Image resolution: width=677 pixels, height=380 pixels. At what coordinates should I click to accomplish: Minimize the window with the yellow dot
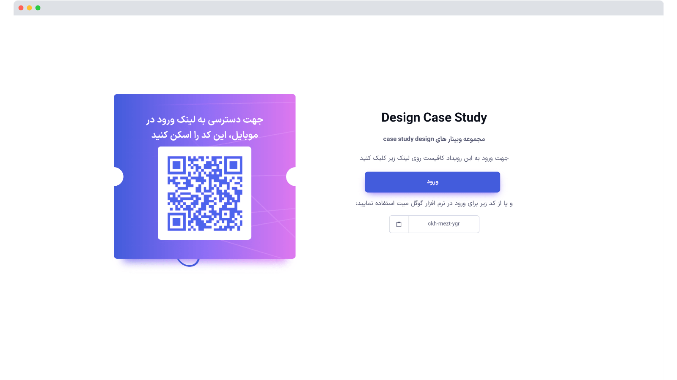29,8
